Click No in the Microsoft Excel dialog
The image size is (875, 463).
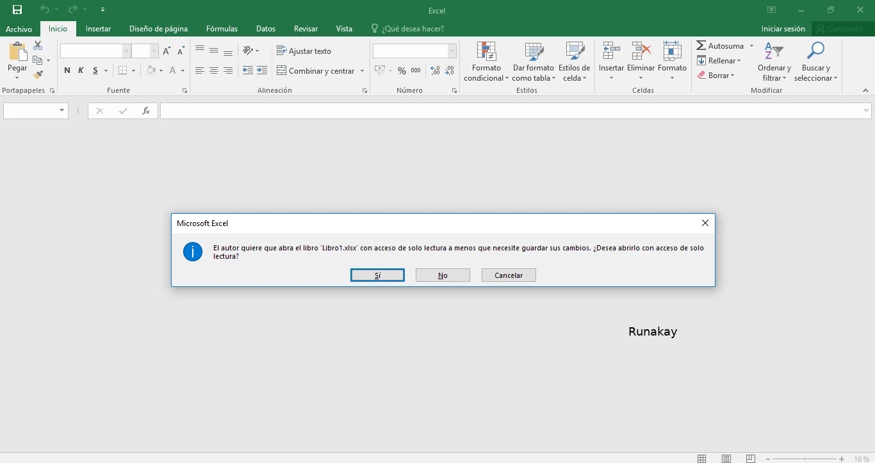tap(443, 275)
